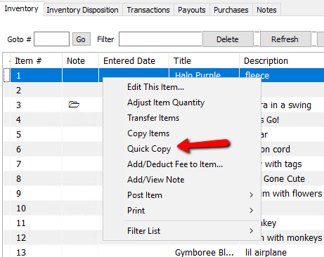Click the Goto # input field

click(x=51, y=39)
